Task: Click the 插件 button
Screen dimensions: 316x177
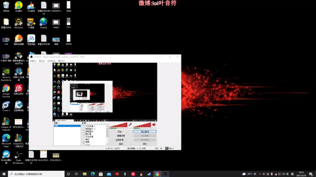Action: point(121,144)
